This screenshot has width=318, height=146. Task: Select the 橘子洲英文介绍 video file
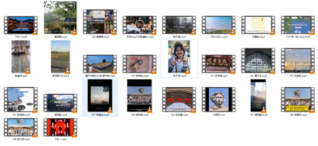(x=100, y=64)
